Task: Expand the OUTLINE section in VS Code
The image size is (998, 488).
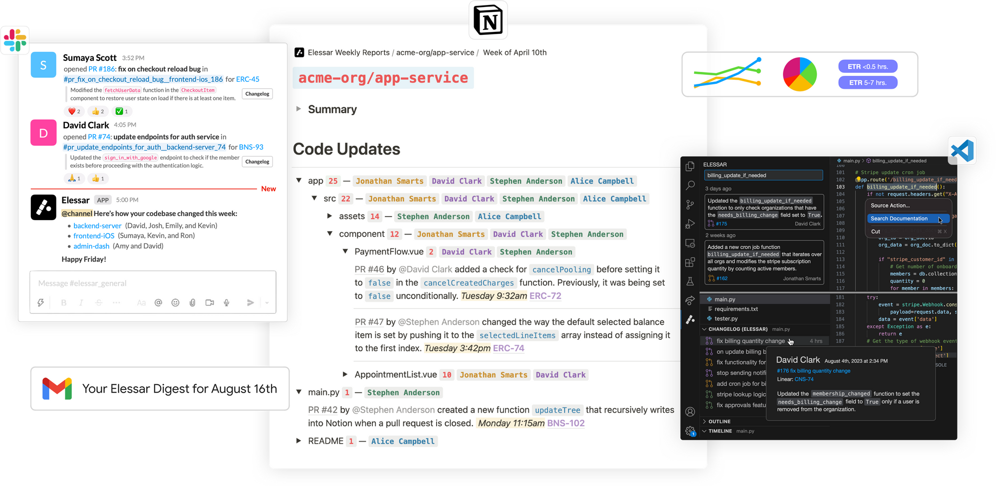Action: tap(705, 422)
